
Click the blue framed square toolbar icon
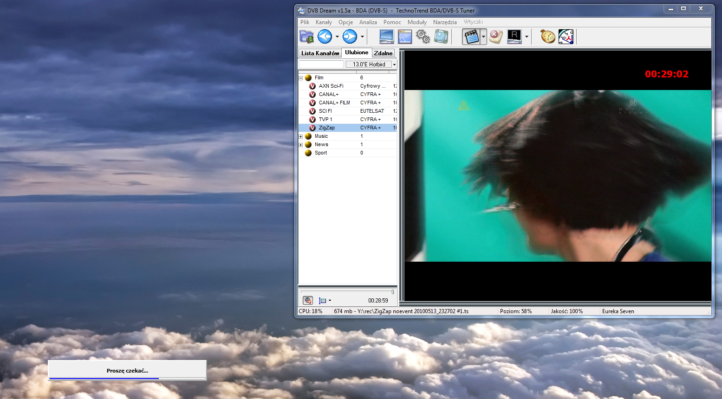(x=442, y=37)
